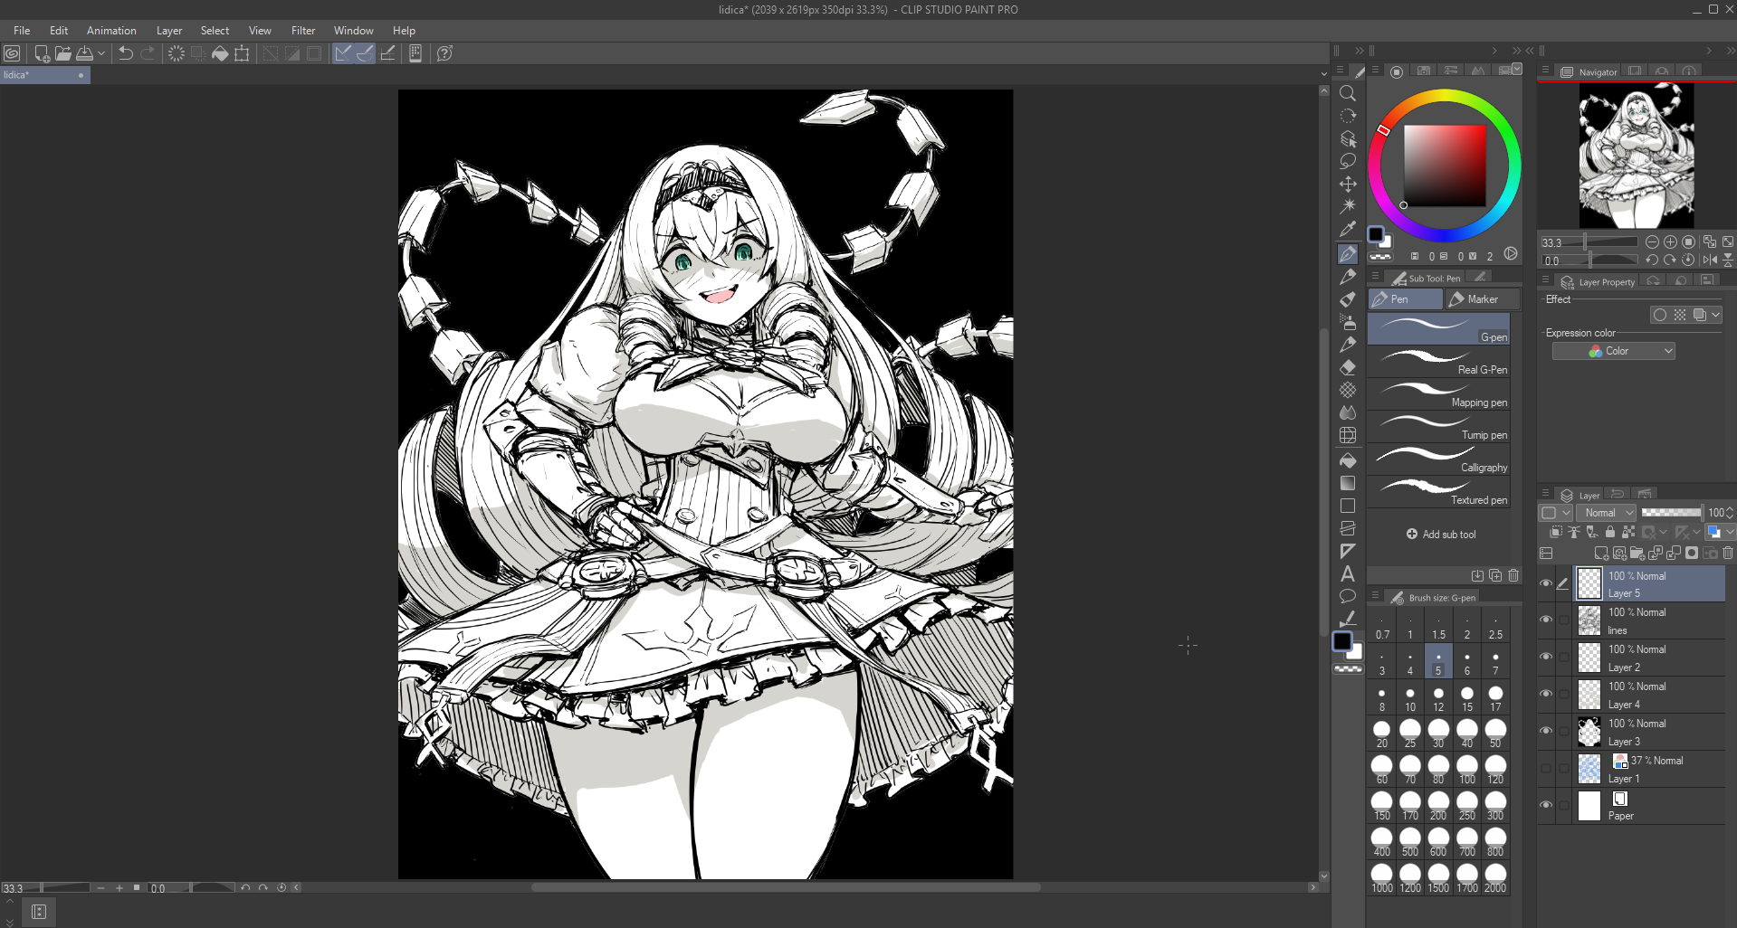Flip navigator view horizontally
Viewport: 1737px width, 928px height.
pos(1710,260)
